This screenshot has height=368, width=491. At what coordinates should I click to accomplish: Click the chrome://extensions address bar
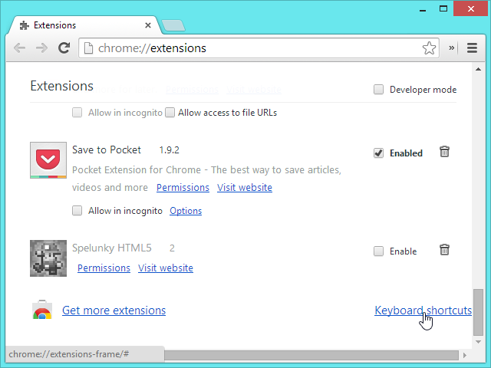259,48
